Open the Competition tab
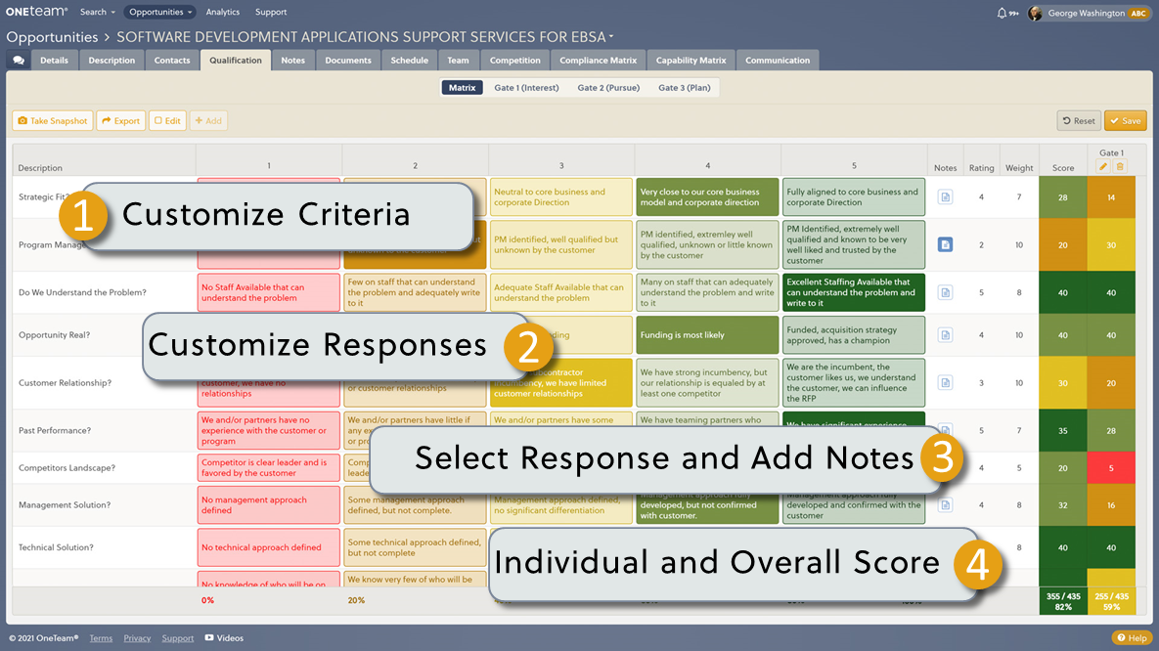1159x651 pixels. 515,61
